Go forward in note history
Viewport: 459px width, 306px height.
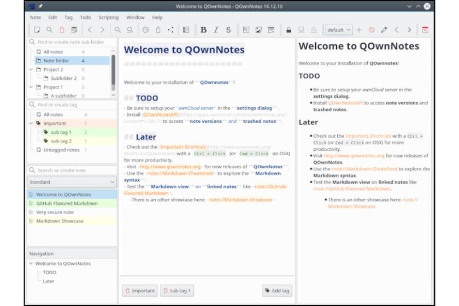tap(102, 30)
